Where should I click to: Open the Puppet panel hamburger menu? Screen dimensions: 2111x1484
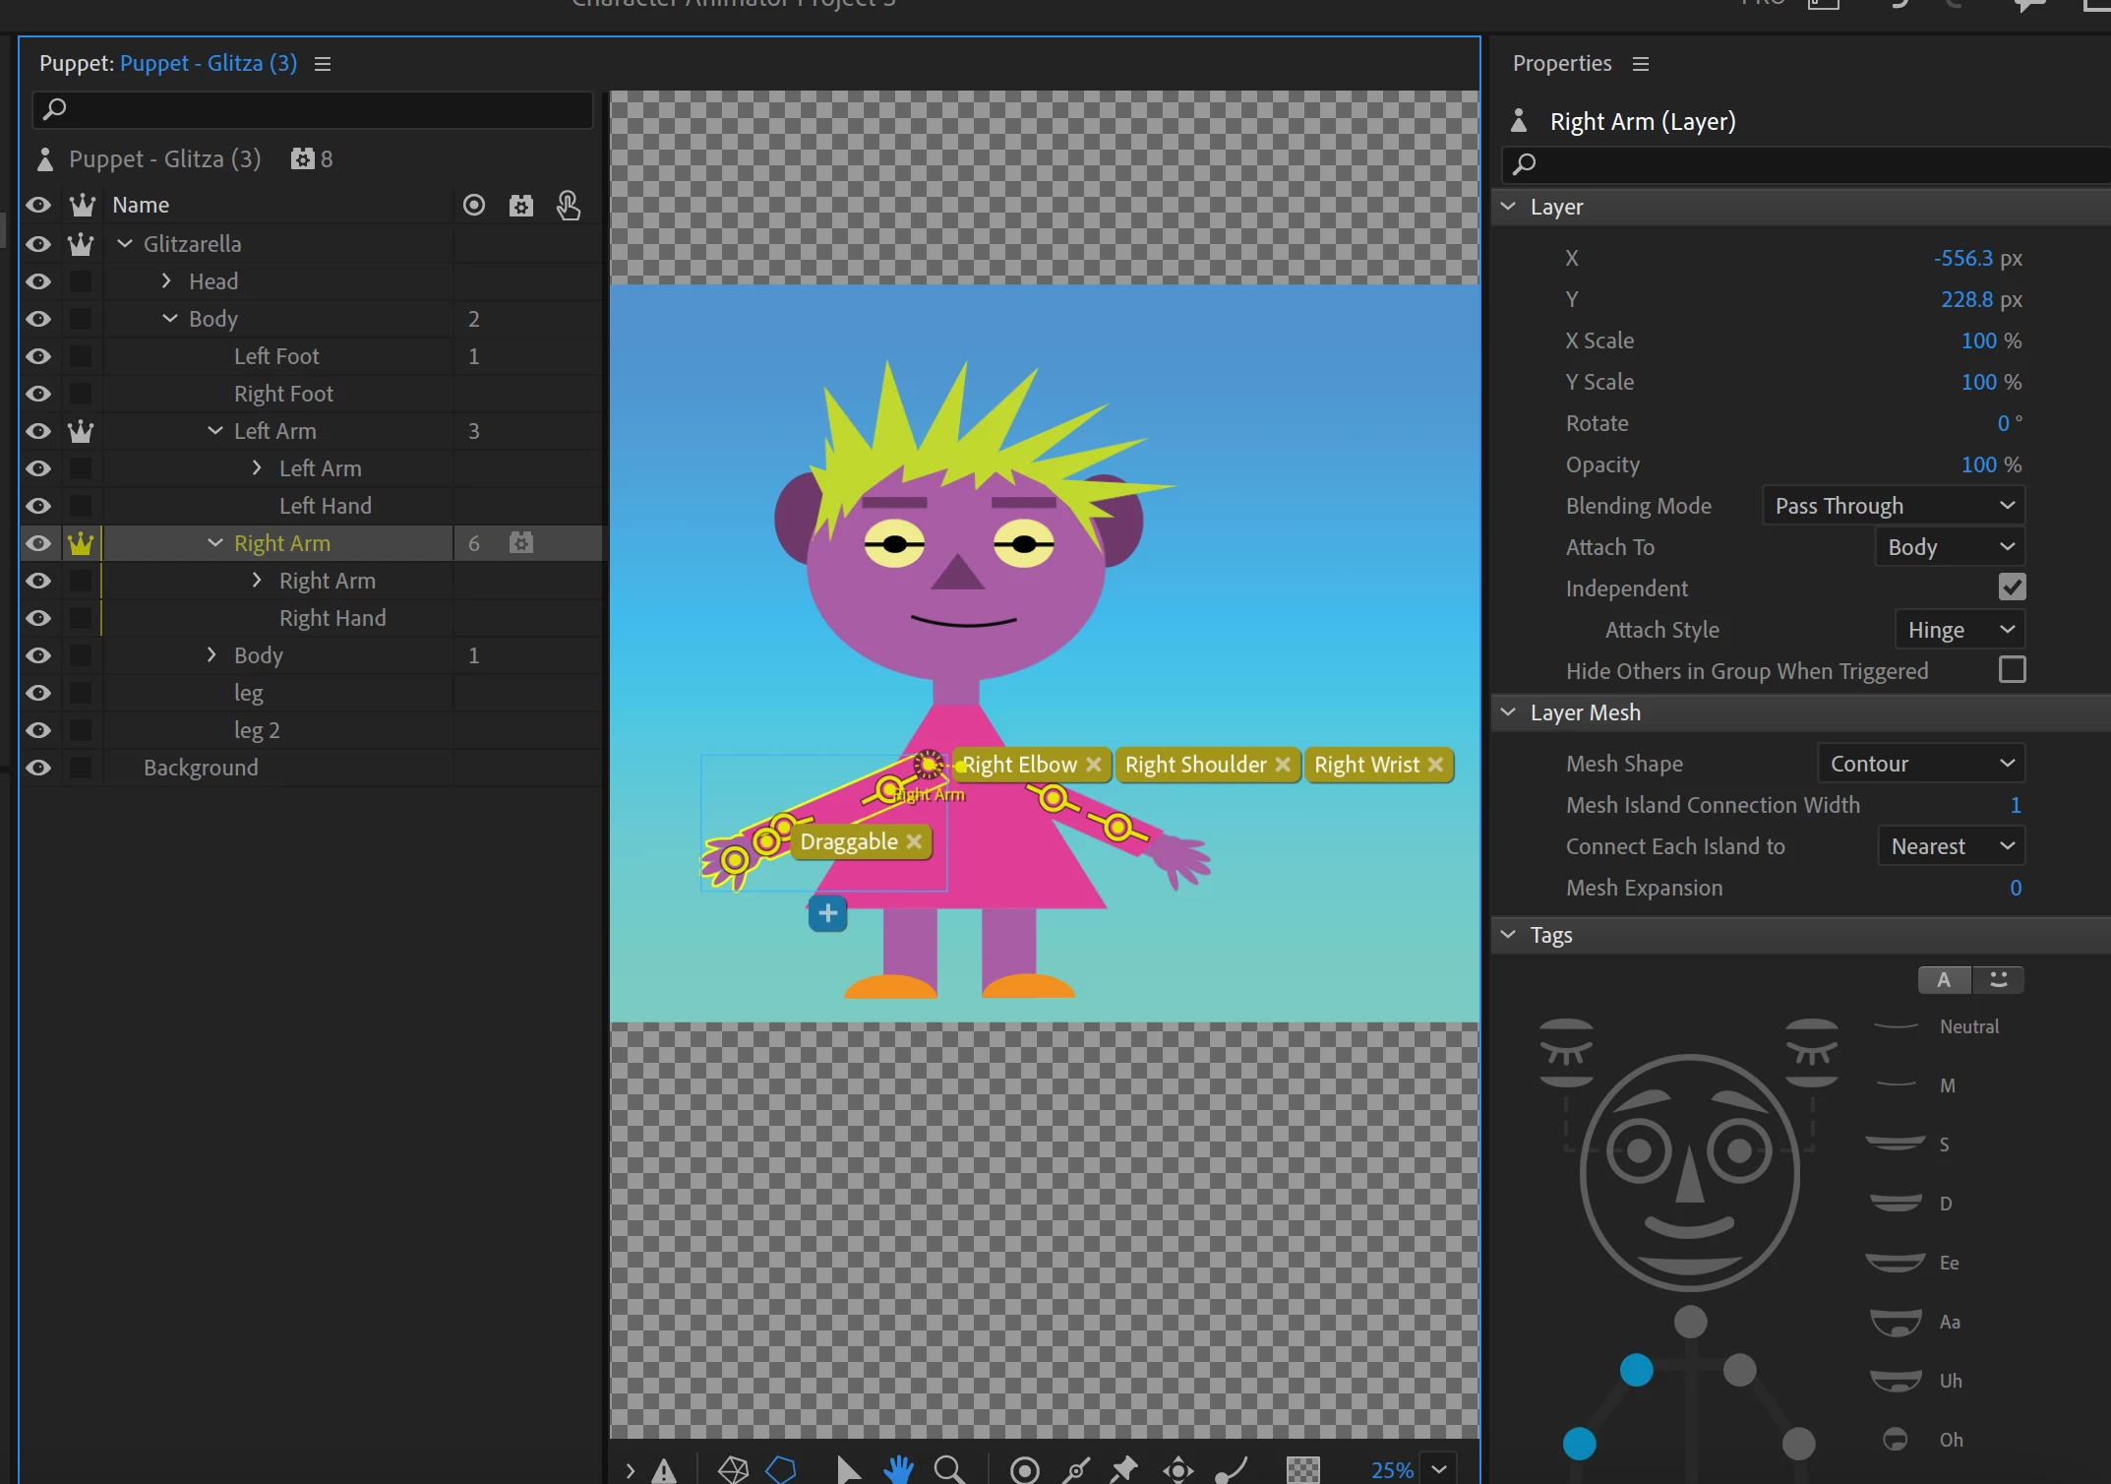(x=323, y=64)
